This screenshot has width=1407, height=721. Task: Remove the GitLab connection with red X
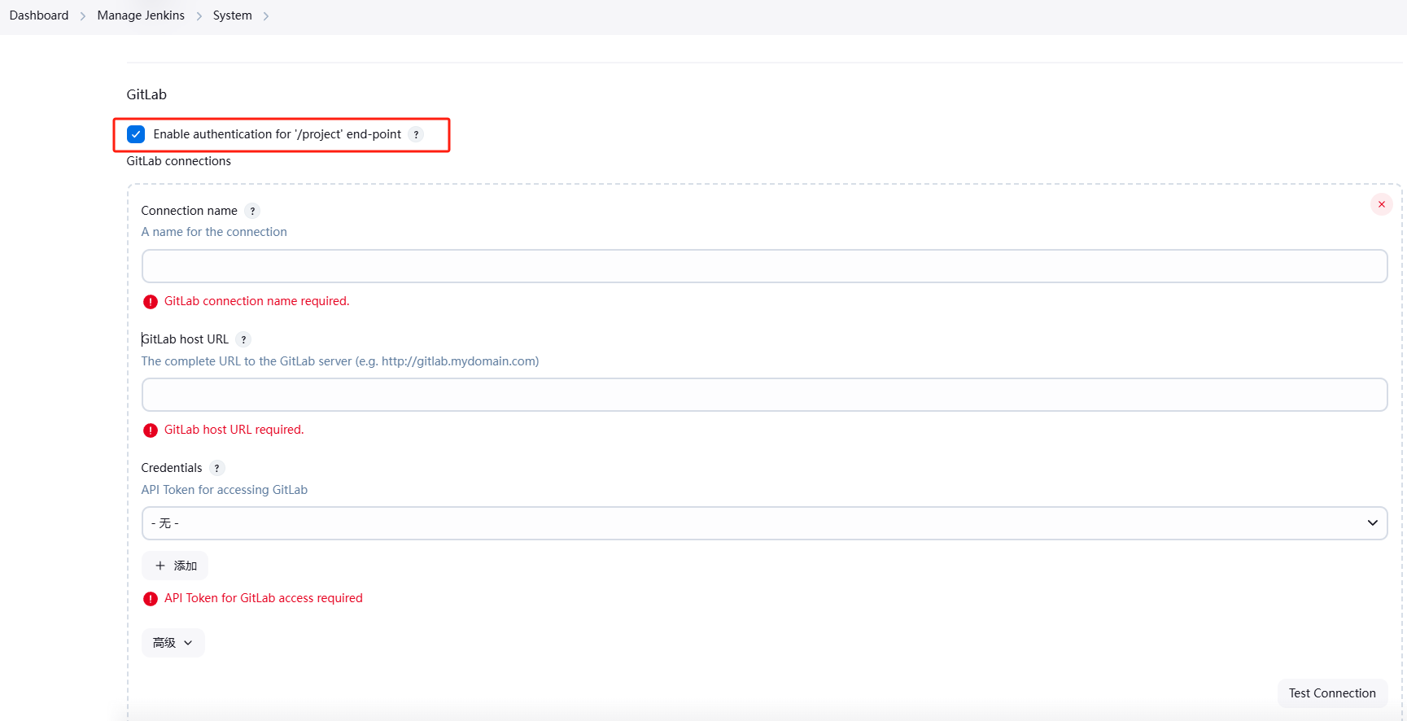click(1381, 204)
